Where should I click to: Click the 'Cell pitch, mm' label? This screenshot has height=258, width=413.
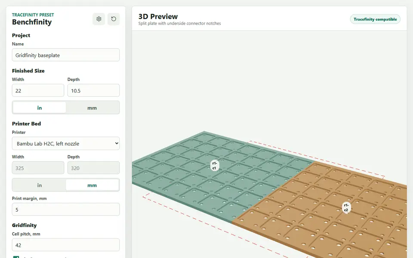(x=26, y=234)
